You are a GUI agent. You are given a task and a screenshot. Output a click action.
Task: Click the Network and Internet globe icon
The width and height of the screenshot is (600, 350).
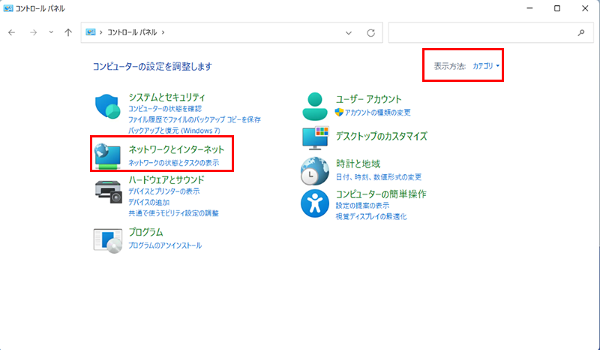(x=108, y=154)
